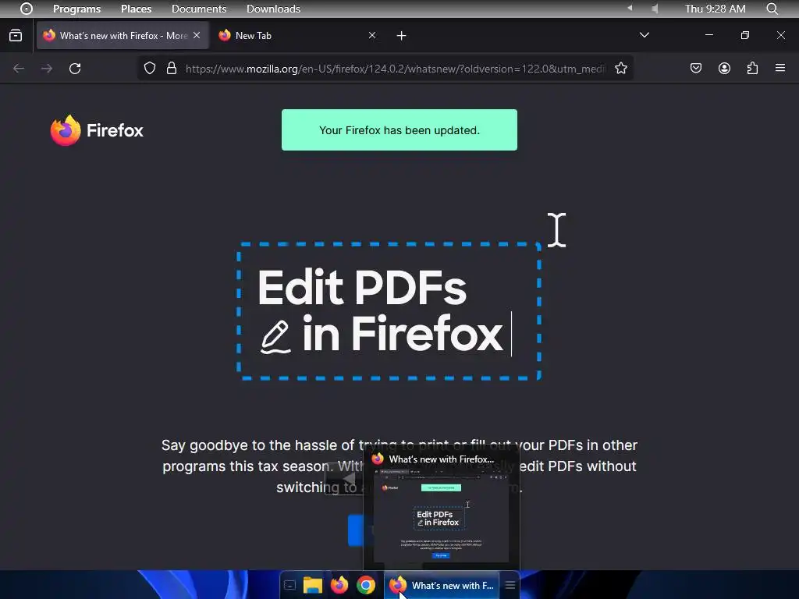View site security padlock info
Viewport: 799px width, 599px height.
pyautogui.click(x=172, y=69)
